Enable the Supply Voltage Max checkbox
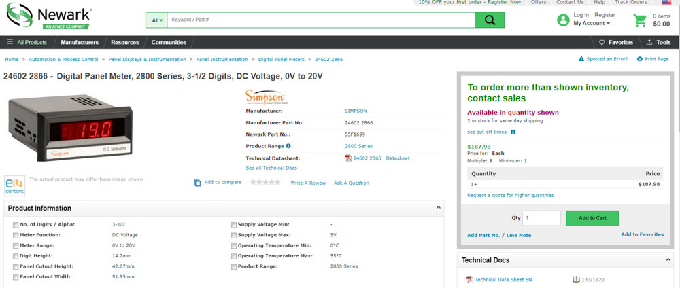The width and height of the screenshot is (680, 288). 234,235
